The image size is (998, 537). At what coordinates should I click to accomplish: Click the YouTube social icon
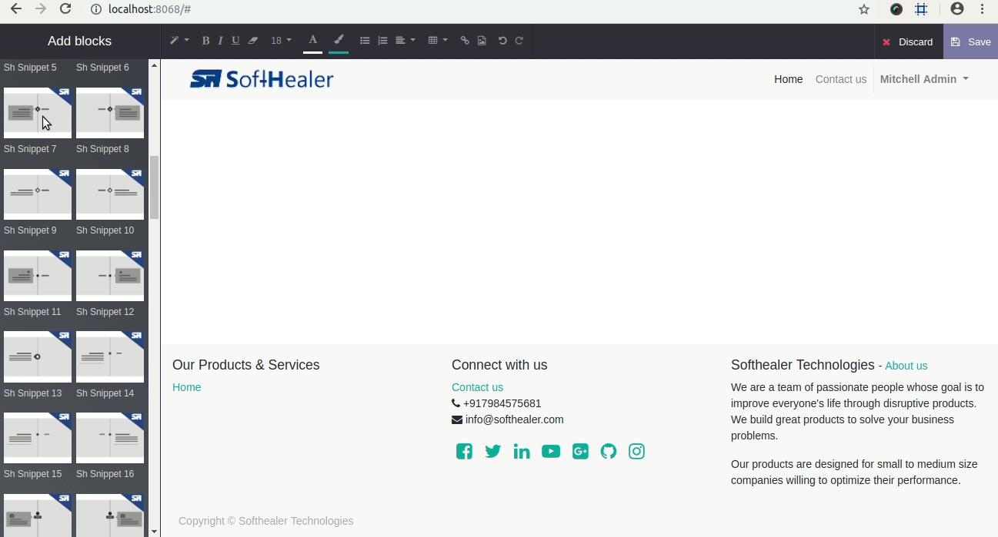click(551, 451)
